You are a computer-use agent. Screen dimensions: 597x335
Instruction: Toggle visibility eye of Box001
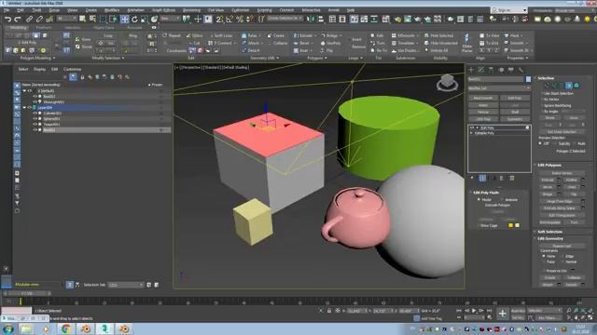pos(35,130)
